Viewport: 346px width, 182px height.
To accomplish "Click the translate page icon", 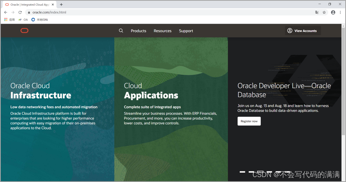I will (x=317, y=12).
